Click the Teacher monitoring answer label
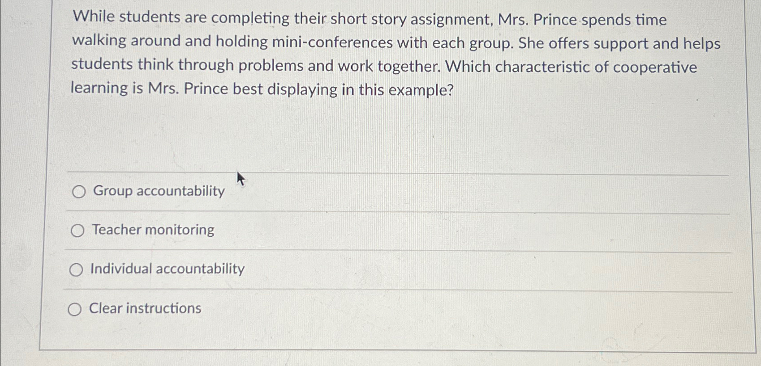 [152, 230]
